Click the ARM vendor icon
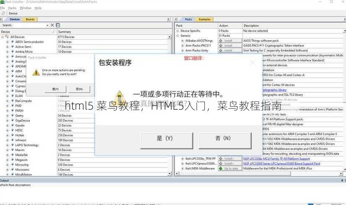 click(13, 71)
